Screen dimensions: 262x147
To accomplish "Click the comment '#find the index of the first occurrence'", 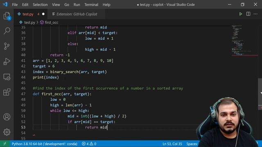I will [108, 88].
